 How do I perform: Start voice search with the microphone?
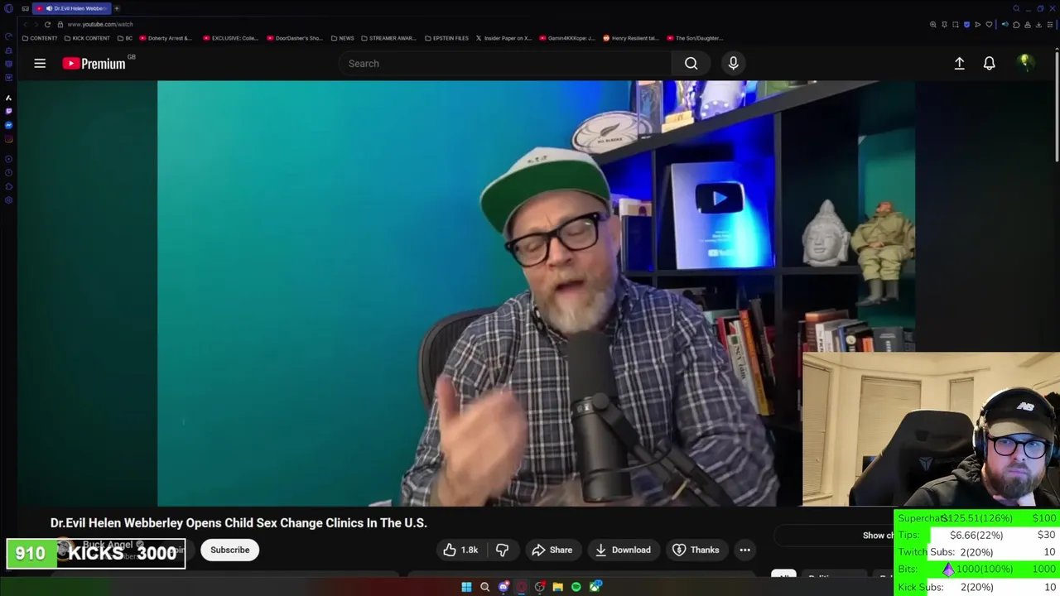tap(733, 63)
